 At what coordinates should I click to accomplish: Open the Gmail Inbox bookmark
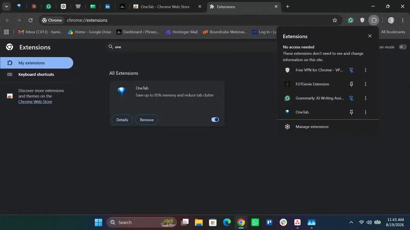coord(40,32)
